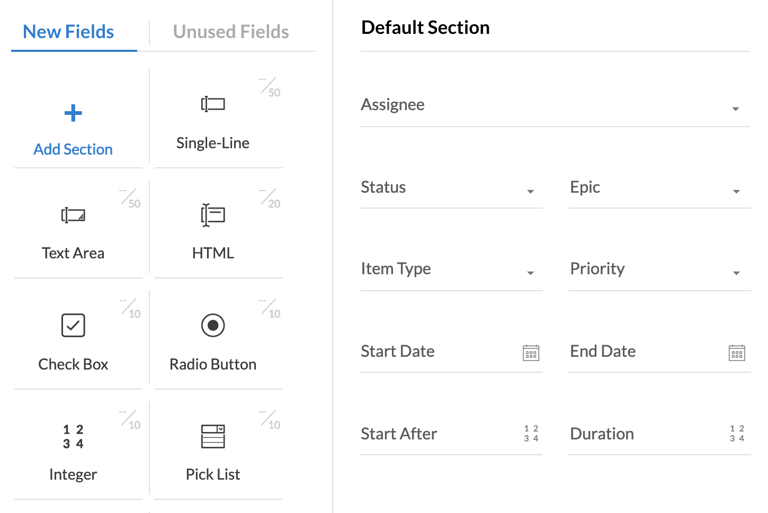Click the Duration number icon
The height and width of the screenshot is (513, 768).
[737, 434]
